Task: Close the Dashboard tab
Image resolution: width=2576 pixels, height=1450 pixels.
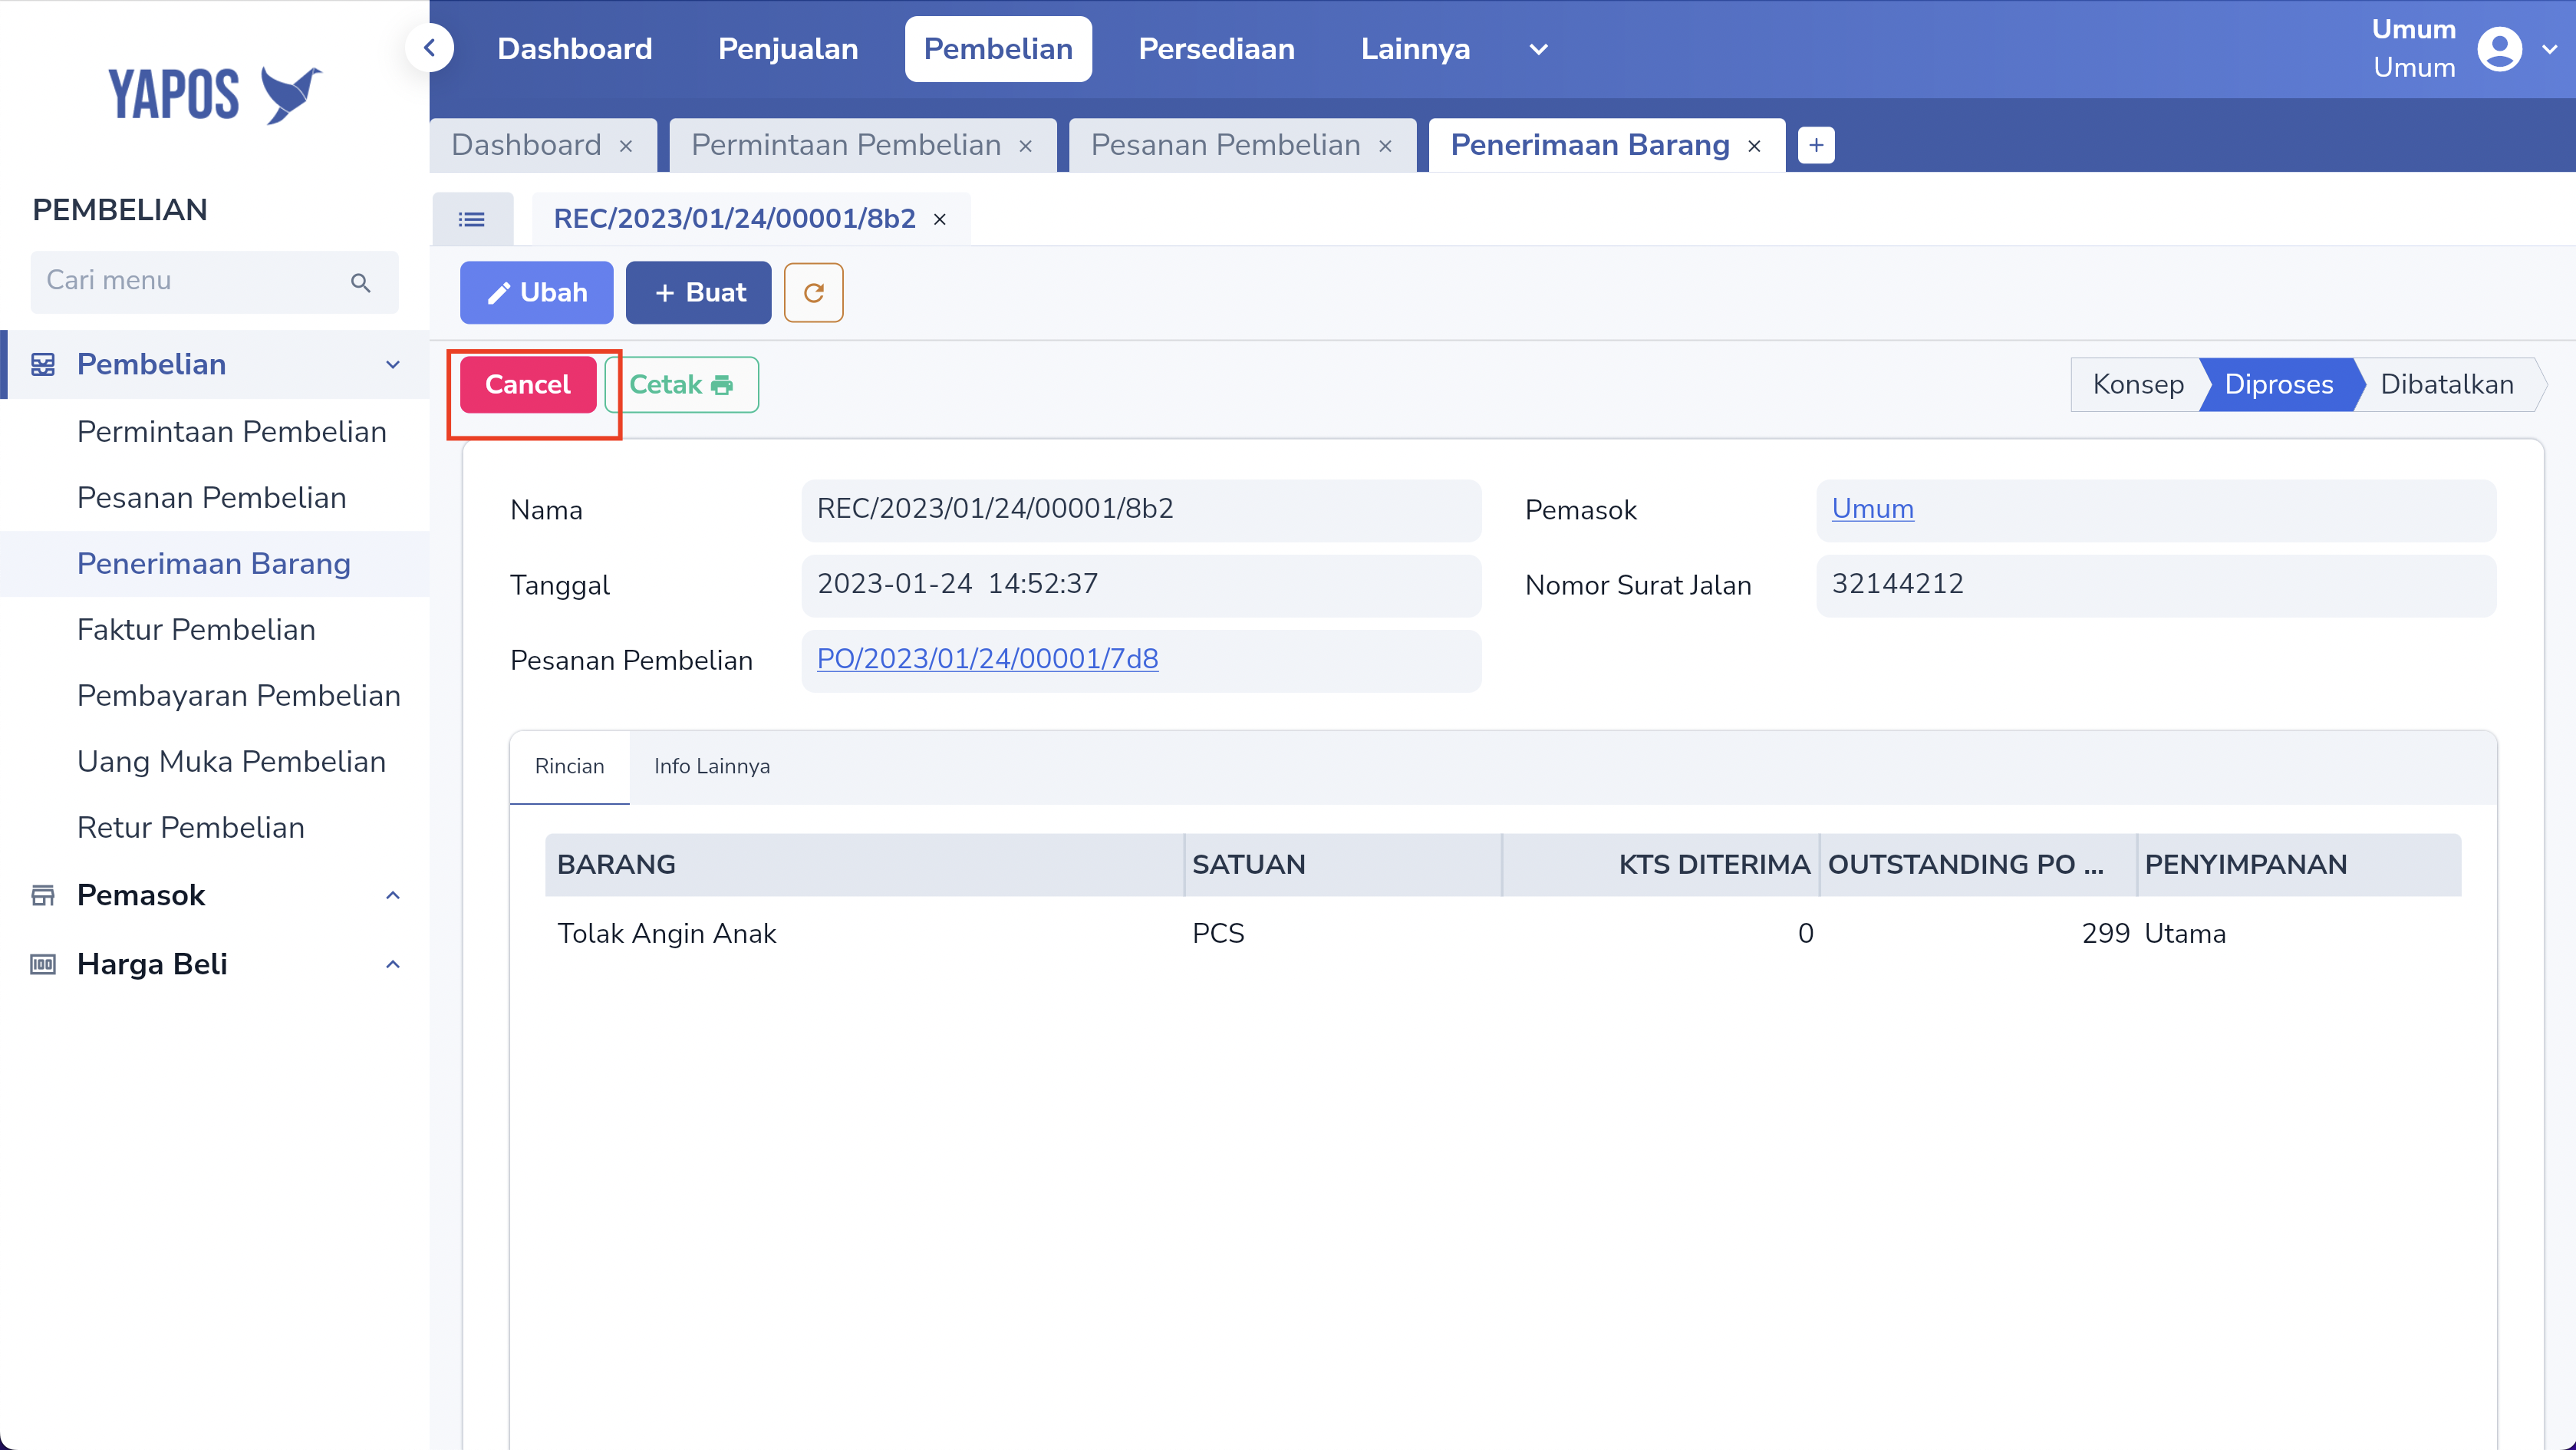Action: [626, 146]
